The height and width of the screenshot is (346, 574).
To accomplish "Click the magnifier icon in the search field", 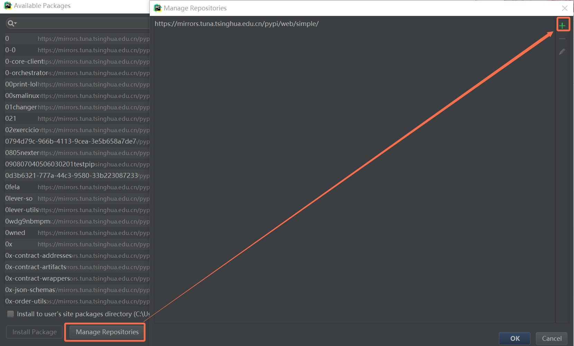I will pos(10,23).
